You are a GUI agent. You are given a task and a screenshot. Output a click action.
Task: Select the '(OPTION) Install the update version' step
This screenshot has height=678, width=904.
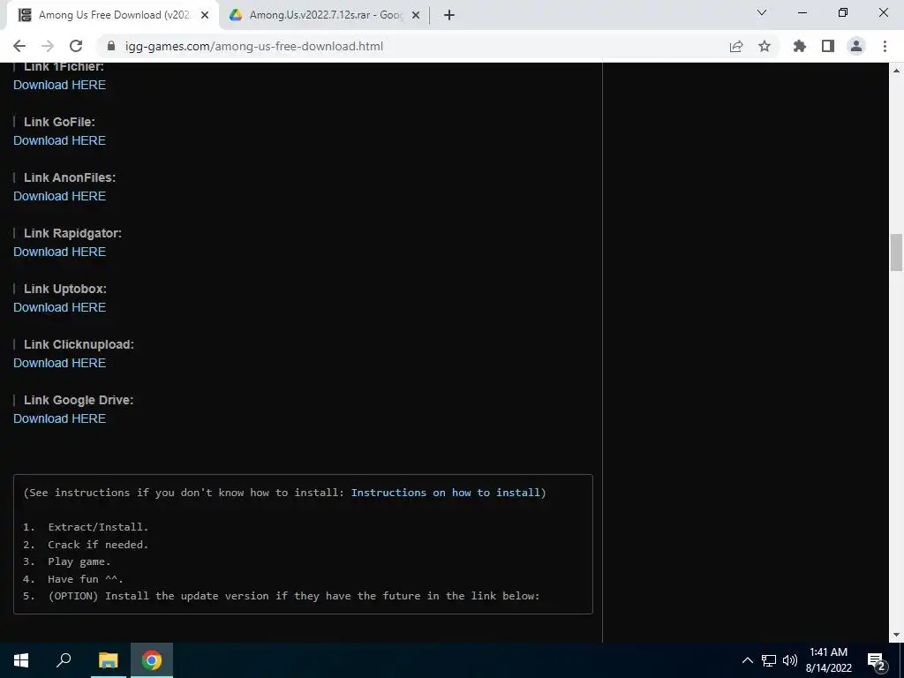293,596
